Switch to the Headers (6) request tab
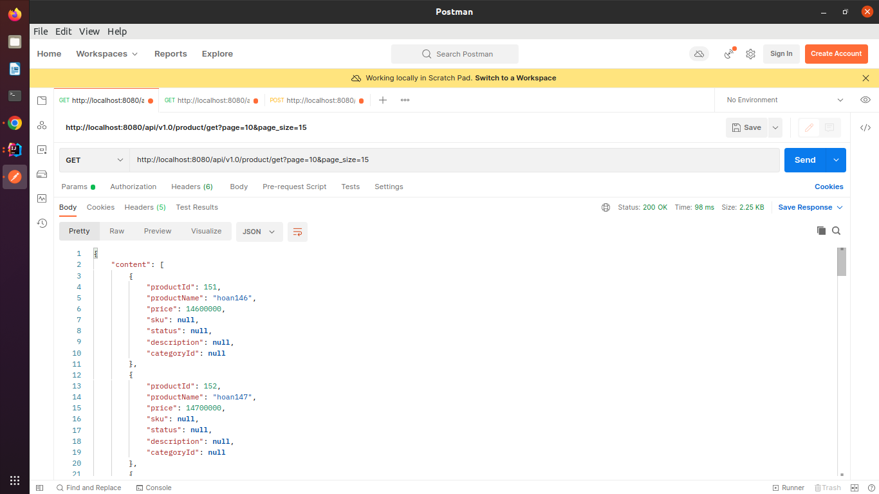Viewport: 879px width, 494px height. point(192,187)
